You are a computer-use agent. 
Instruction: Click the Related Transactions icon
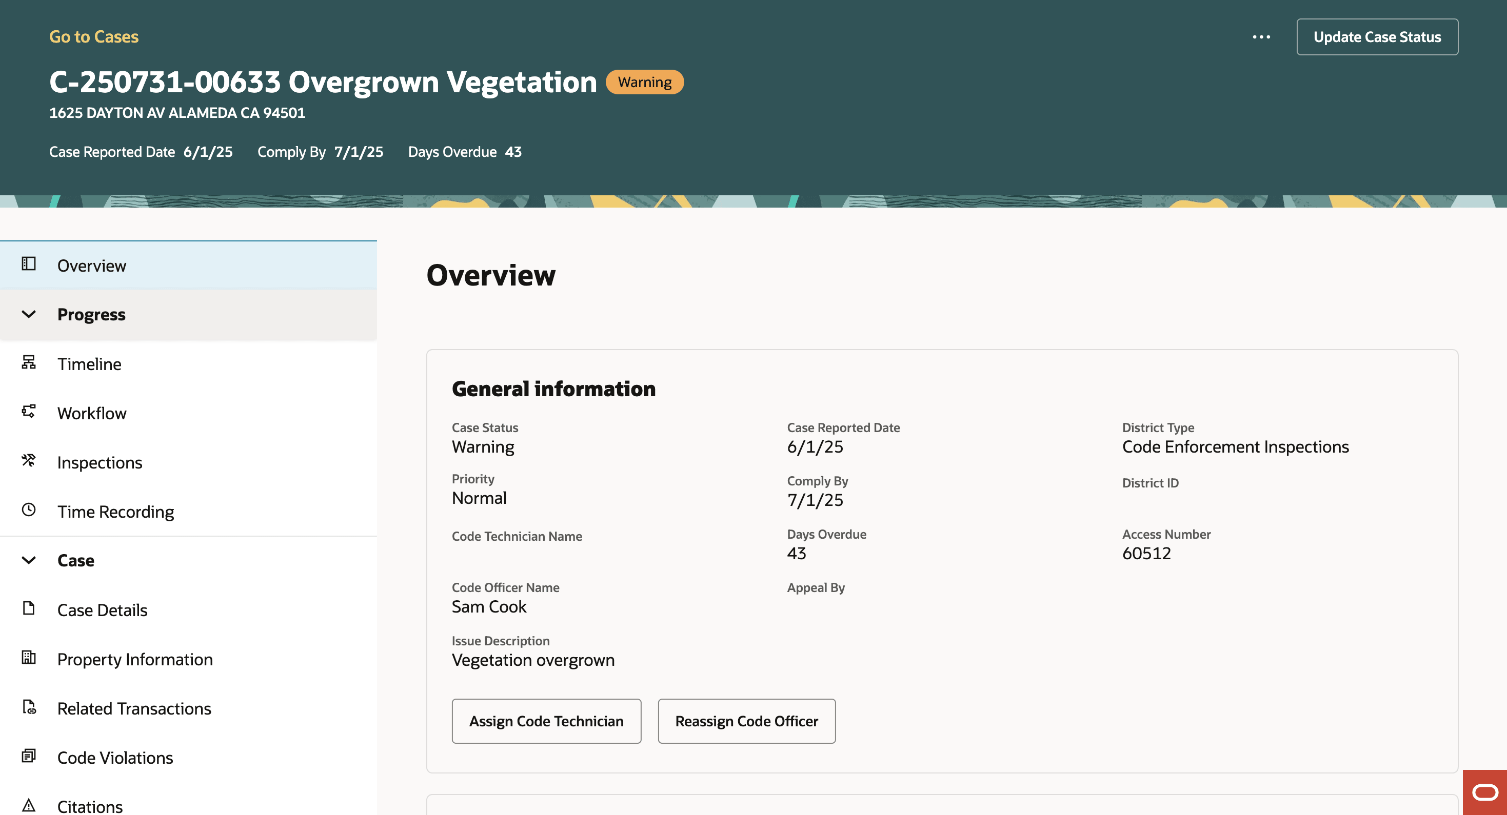29,707
